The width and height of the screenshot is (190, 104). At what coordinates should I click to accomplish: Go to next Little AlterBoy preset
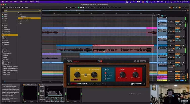pyautogui.click(x=70, y=61)
